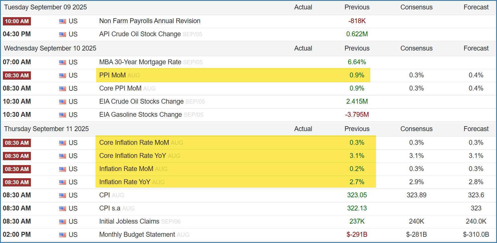Click 08:30 AM badge on Core Inflation YoY row
The height and width of the screenshot is (243, 497).
(17, 156)
